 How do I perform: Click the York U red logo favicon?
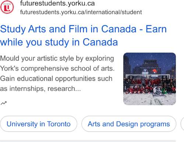tap(7, 7)
